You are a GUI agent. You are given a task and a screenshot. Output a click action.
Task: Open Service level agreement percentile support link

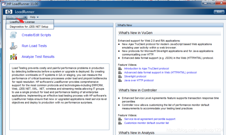coord(150,119)
